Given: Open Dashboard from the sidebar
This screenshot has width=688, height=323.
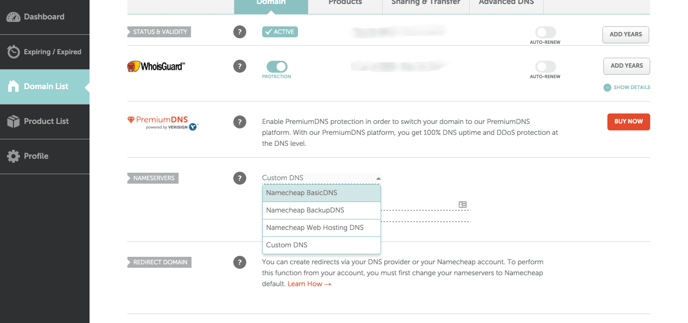Looking at the screenshot, I should point(44,17).
